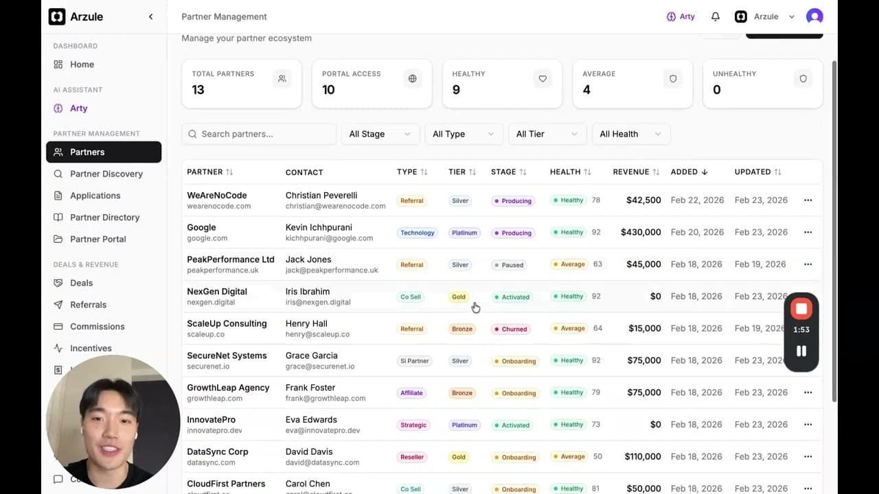Open the PeakPerformance Ltd partner row
Image resolution: width=879 pixels, height=494 pixels.
[x=230, y=260]
